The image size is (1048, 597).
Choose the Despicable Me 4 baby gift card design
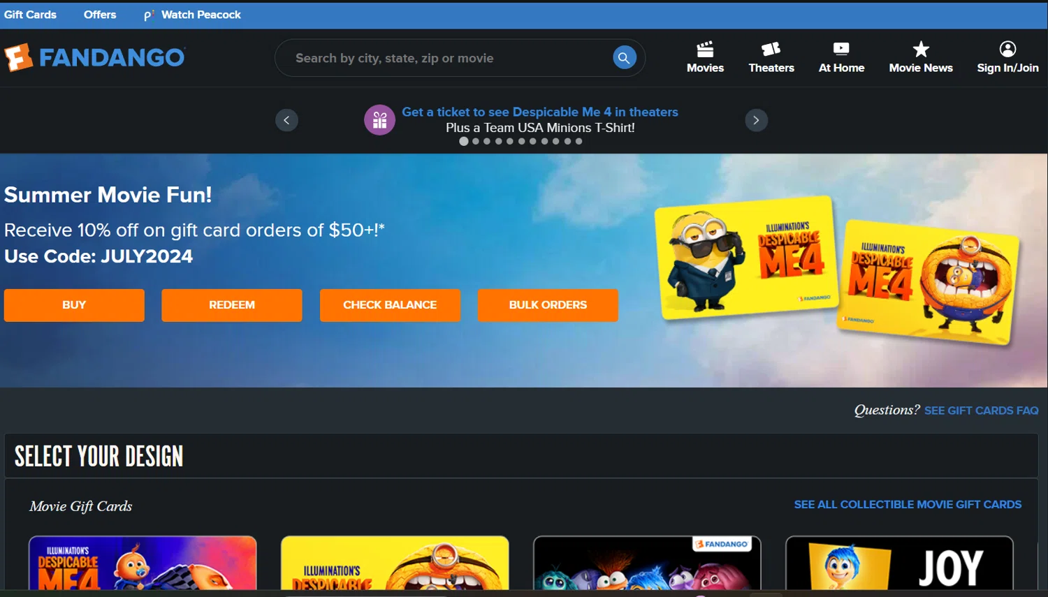[x=143, y=563]
